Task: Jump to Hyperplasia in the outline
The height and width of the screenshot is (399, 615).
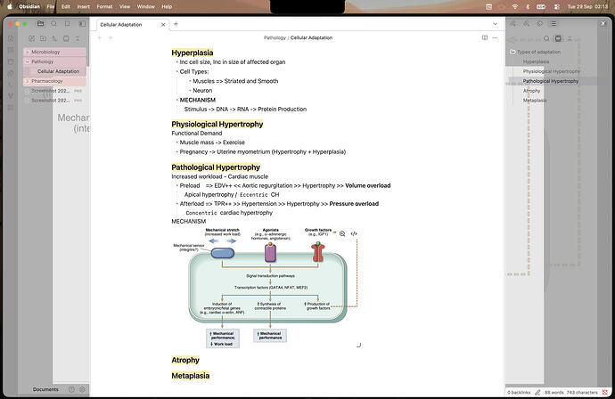Action: 536,61
